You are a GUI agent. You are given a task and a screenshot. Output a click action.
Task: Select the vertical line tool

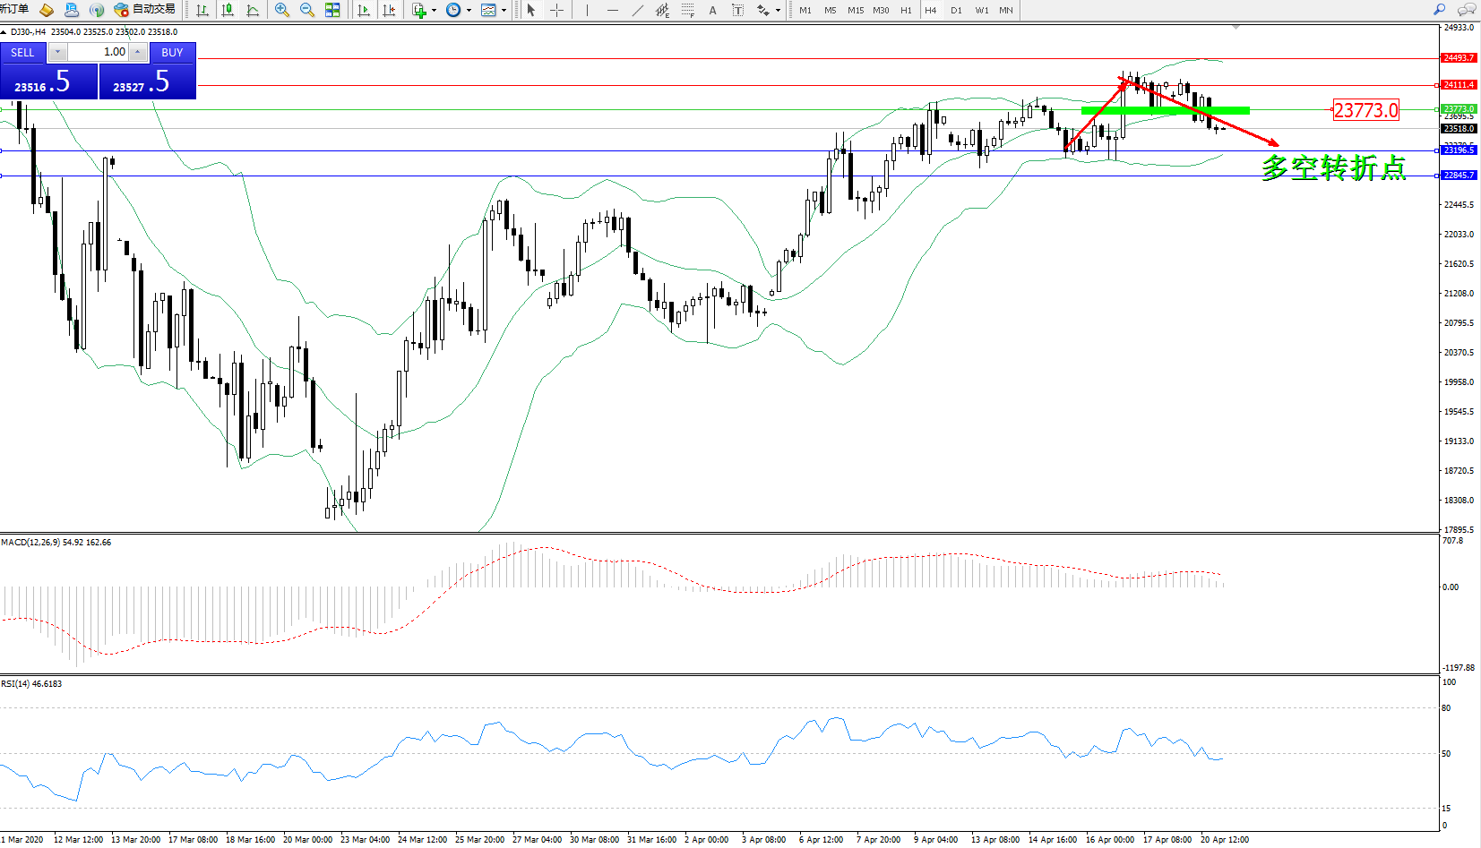pos(587,10)
